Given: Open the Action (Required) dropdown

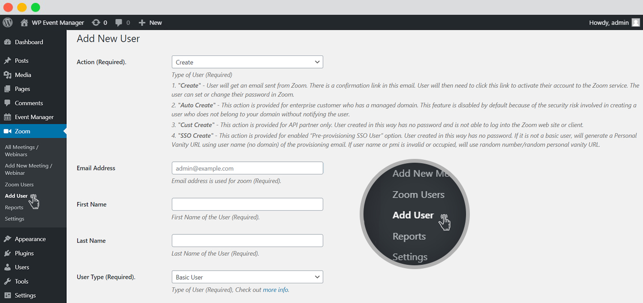Looking at the screenshot, I should (247, 62).
